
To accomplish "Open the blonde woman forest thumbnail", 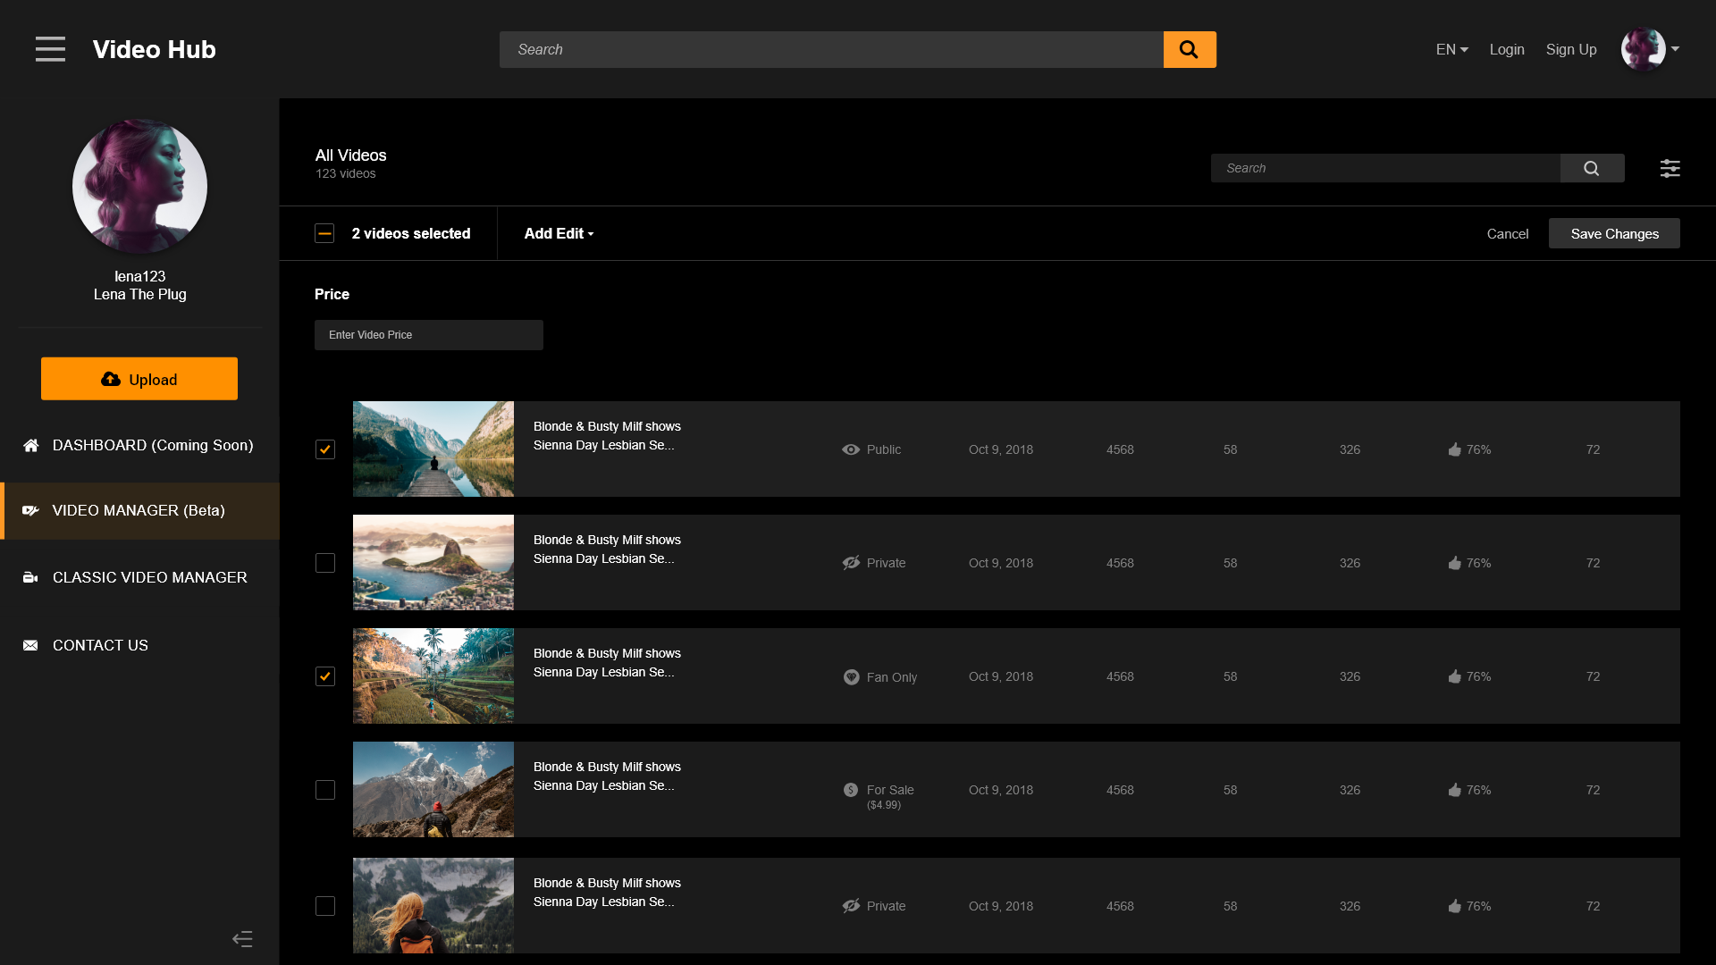I will click(433, 905).
